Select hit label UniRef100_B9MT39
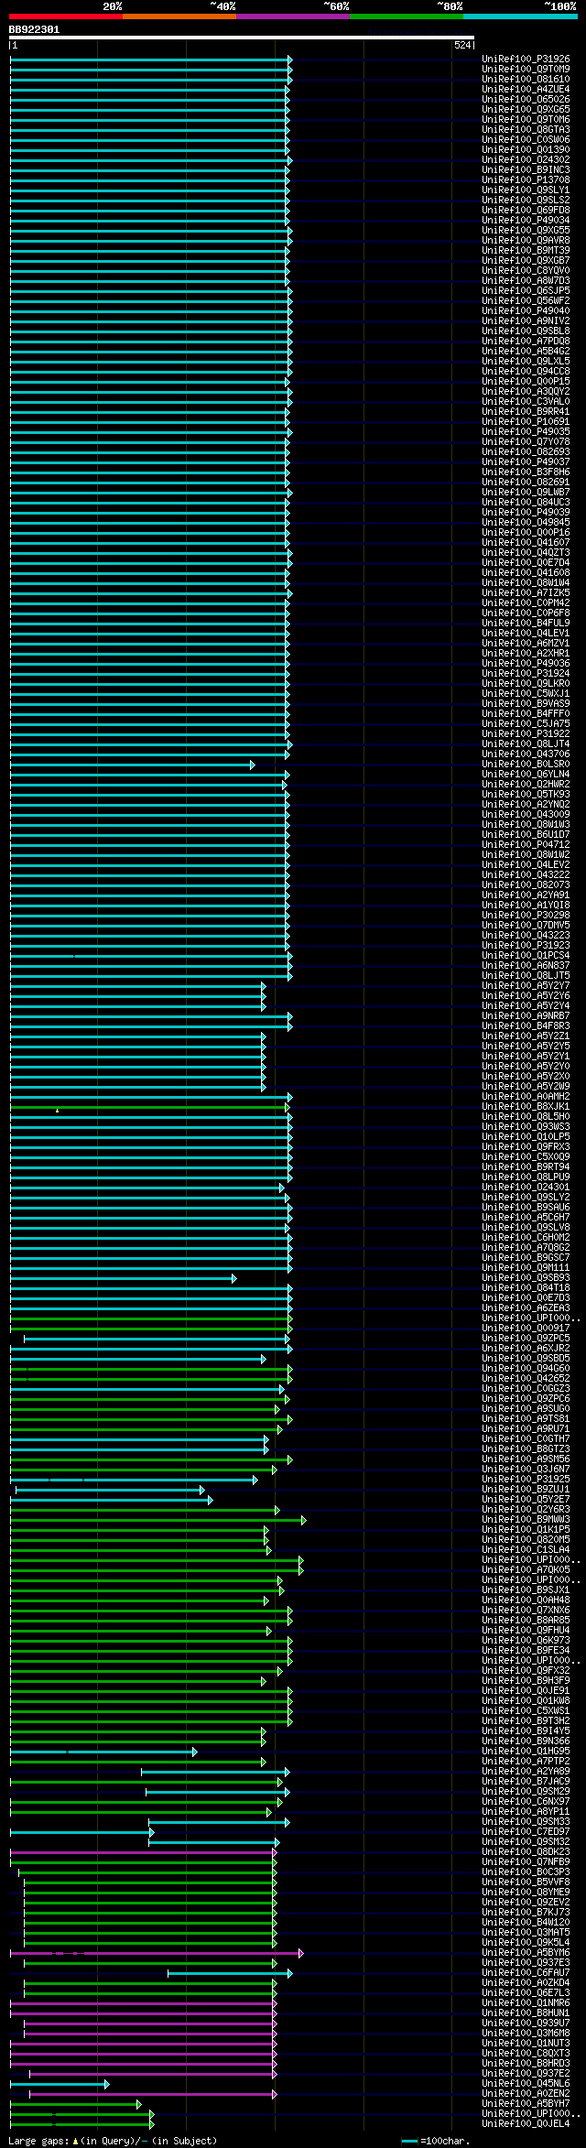Image resolution: width=586 pixels, height=2148 pixels. tap(526, 251)
